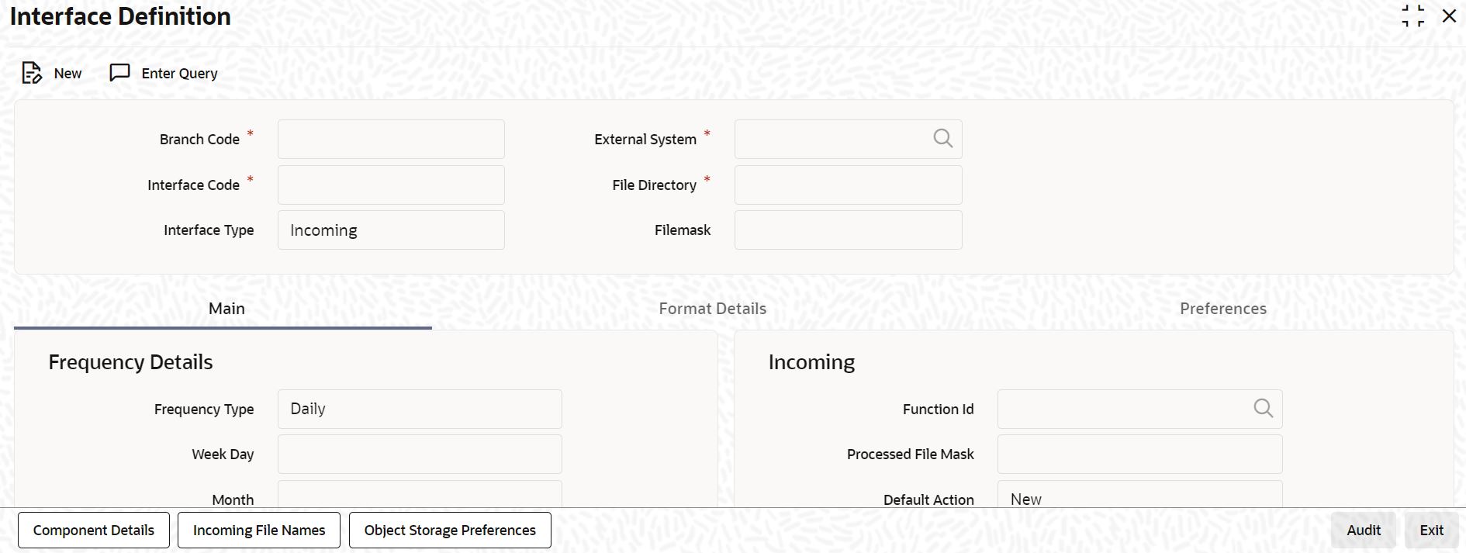The width and height of the screenshot is (1466, 553).
Task: Click the File Directory text field
Action: [848, 185]
